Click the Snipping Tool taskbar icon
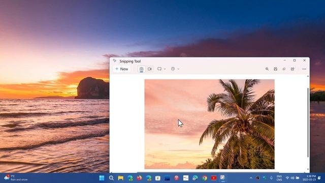 [x=222, y=178]
